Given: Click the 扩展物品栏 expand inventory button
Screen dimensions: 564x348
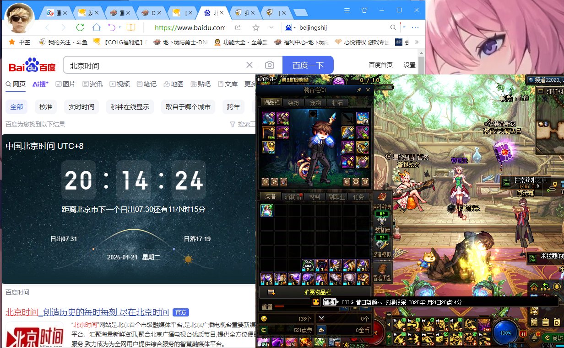Looking at the screenshot, I should [315, 292].
